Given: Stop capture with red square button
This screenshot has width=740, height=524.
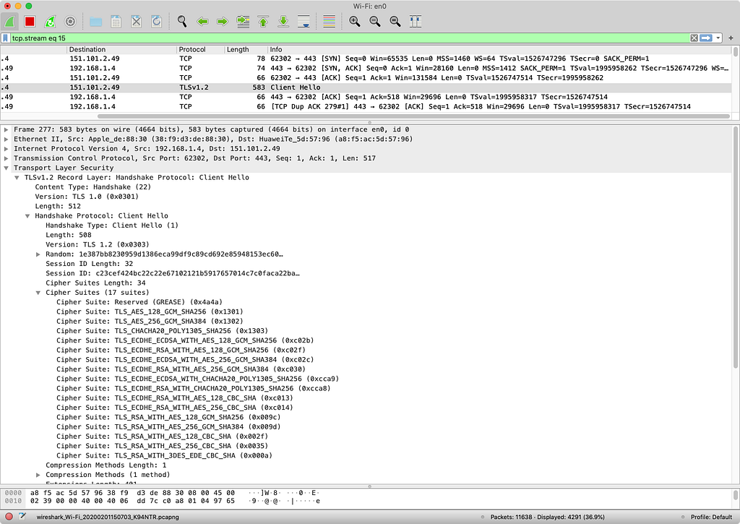Looking at the screenshot, I should click(x=30, y=21).
